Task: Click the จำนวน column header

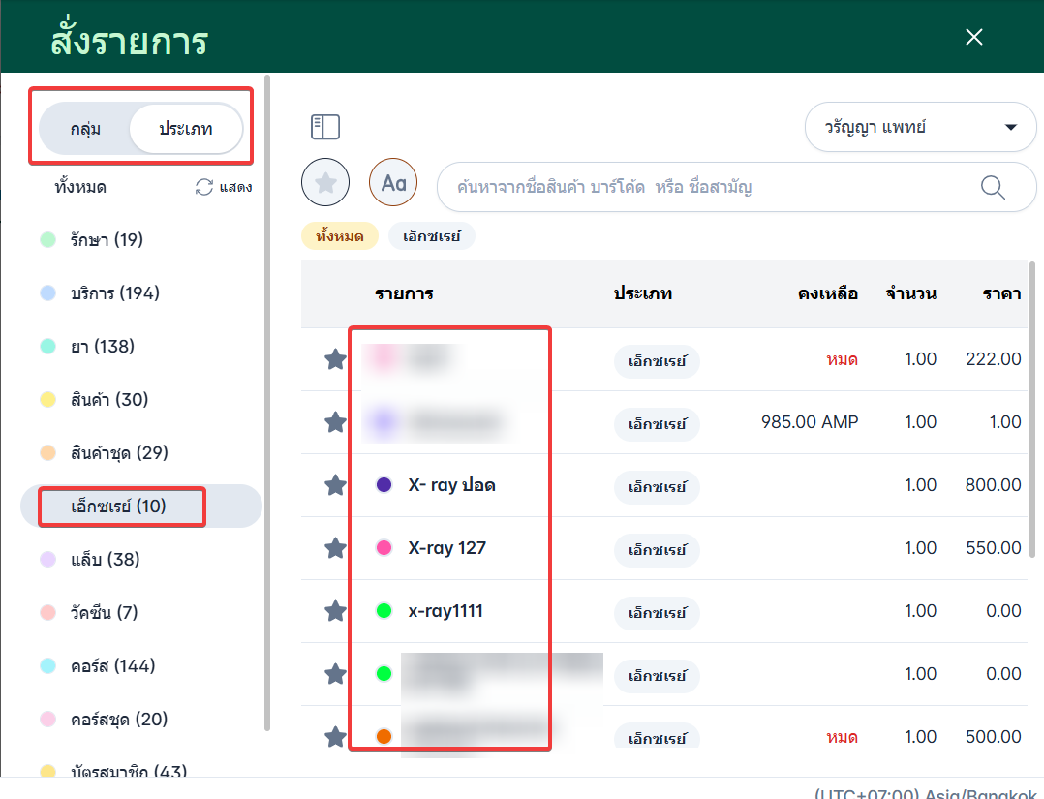Action: pos(910,293)
